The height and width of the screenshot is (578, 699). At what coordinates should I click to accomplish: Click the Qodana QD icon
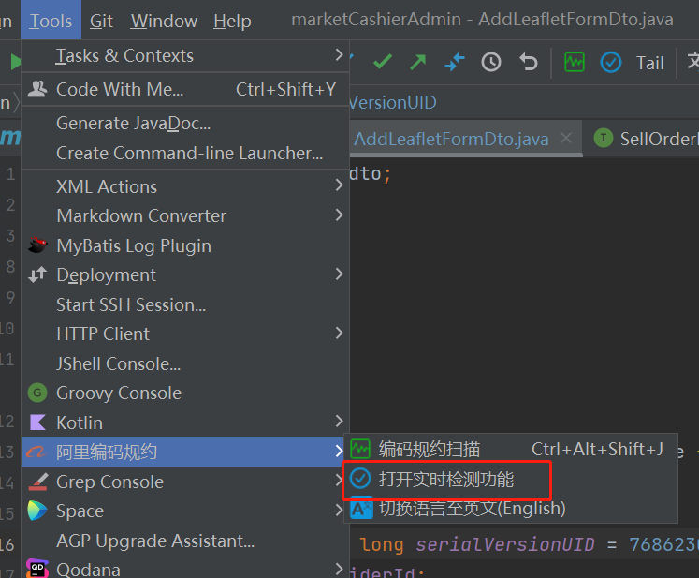click(x=37, y=569)
